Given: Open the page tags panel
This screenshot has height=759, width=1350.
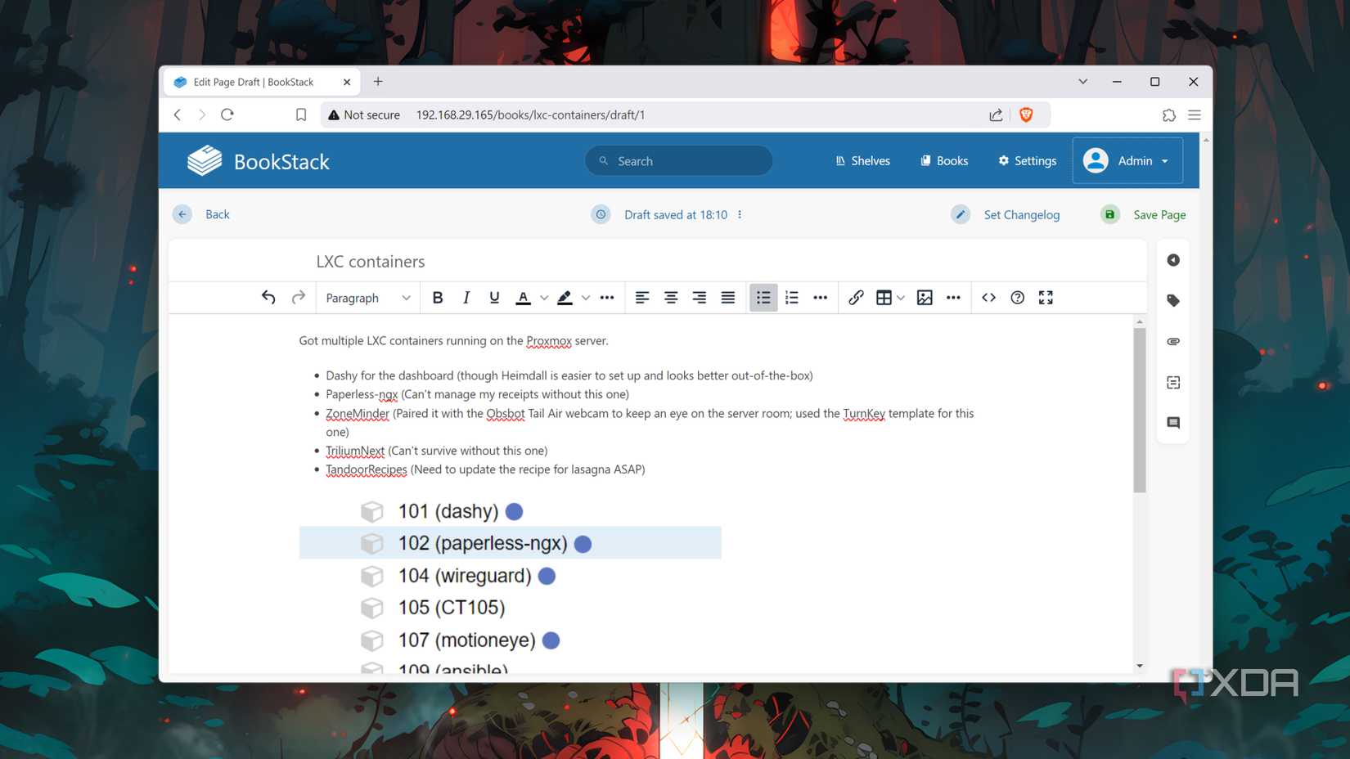Looking at the screenshot, I should click(1173, 300).
